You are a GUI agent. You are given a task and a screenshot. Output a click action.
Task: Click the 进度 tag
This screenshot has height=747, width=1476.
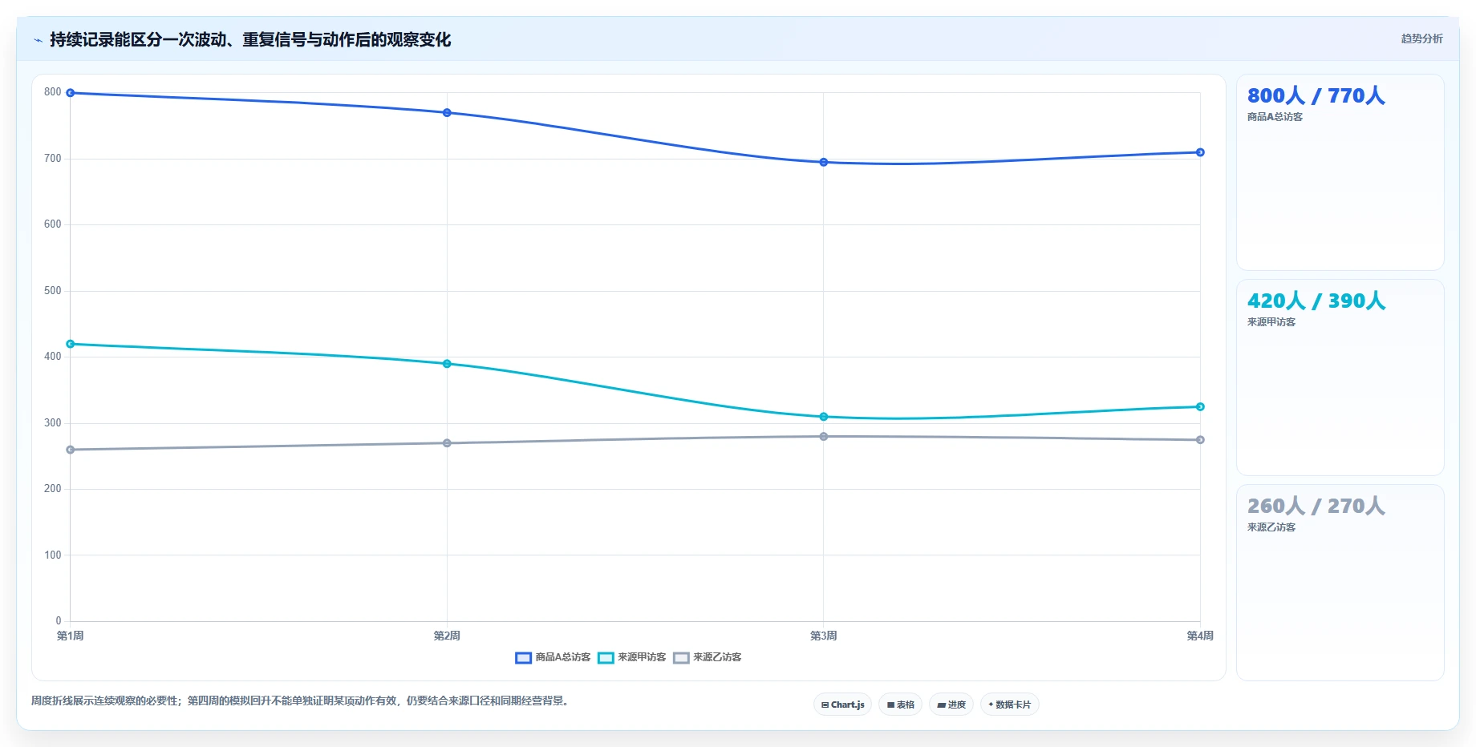(951, 705)
